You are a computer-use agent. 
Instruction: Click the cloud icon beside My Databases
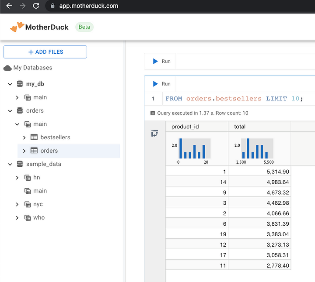pos(7,68)
